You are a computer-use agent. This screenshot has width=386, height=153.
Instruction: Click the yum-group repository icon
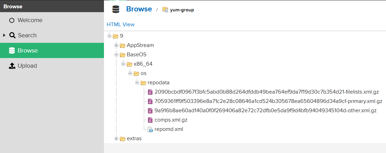pyautogui.click(x=165, y=10)
